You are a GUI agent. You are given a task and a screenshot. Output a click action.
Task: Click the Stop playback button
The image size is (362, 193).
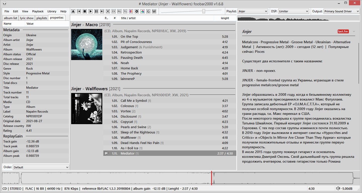pos(85,11)
